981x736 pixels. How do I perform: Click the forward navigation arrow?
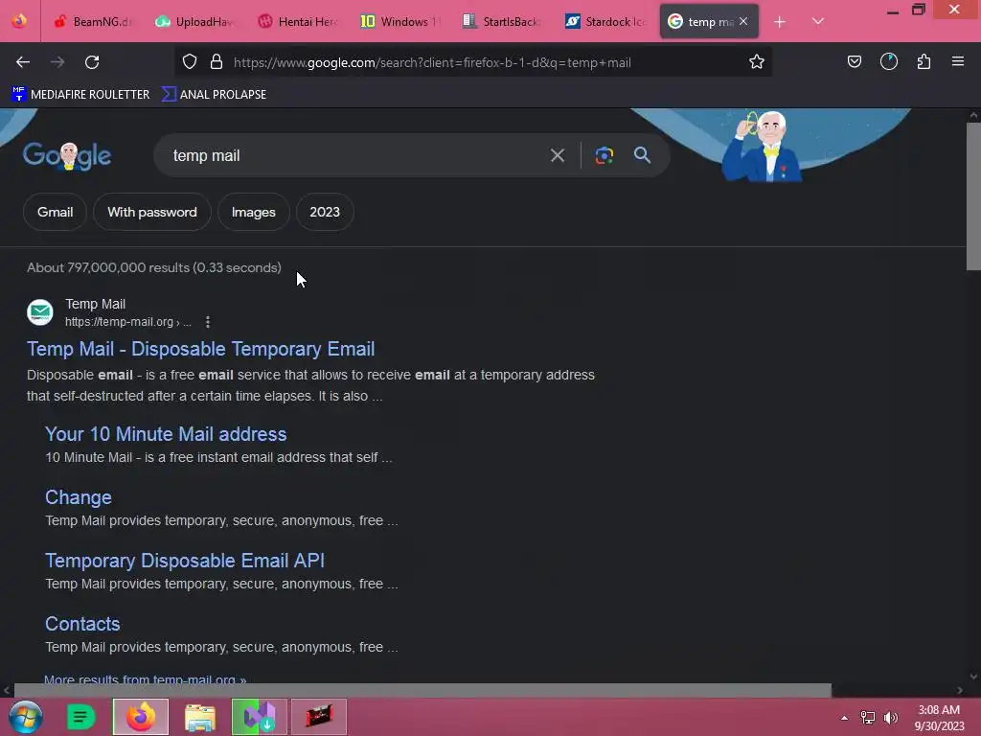tap(57, 62)
